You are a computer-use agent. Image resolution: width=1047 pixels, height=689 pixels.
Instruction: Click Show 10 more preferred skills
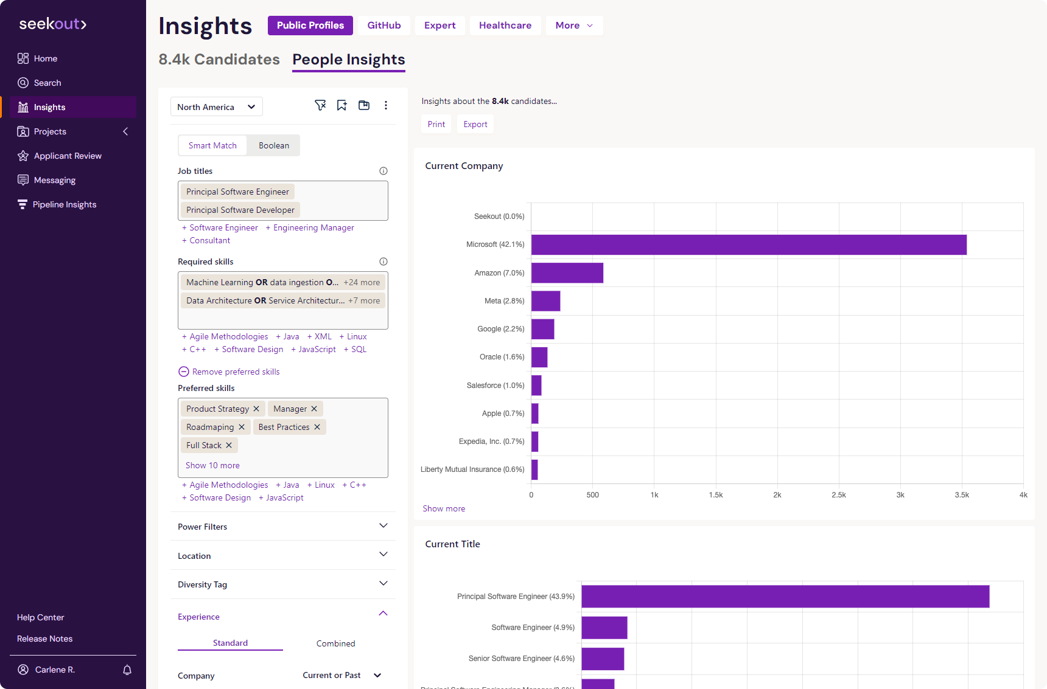[x=212, y=465]
